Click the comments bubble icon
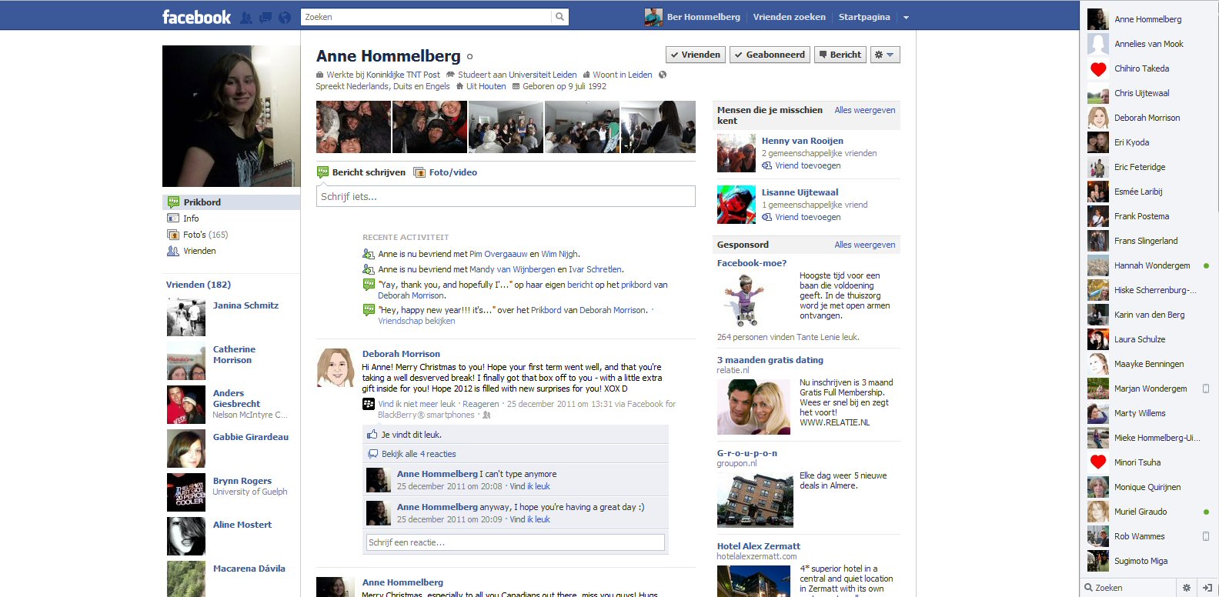Screen dimensions: 1219x597 coord(372,454)
